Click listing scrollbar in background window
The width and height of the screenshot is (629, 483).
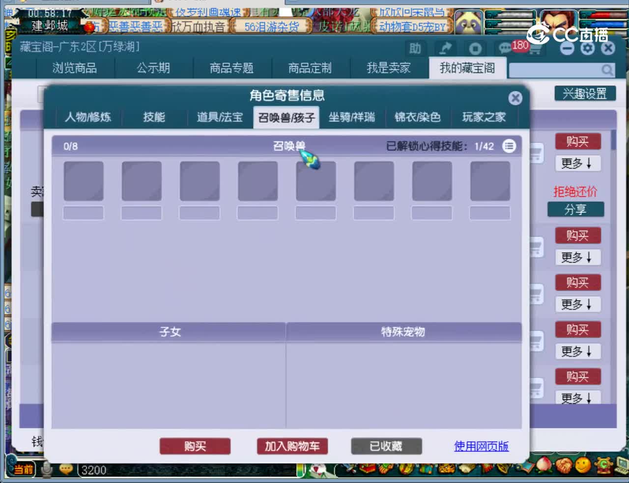coord(613,140)
